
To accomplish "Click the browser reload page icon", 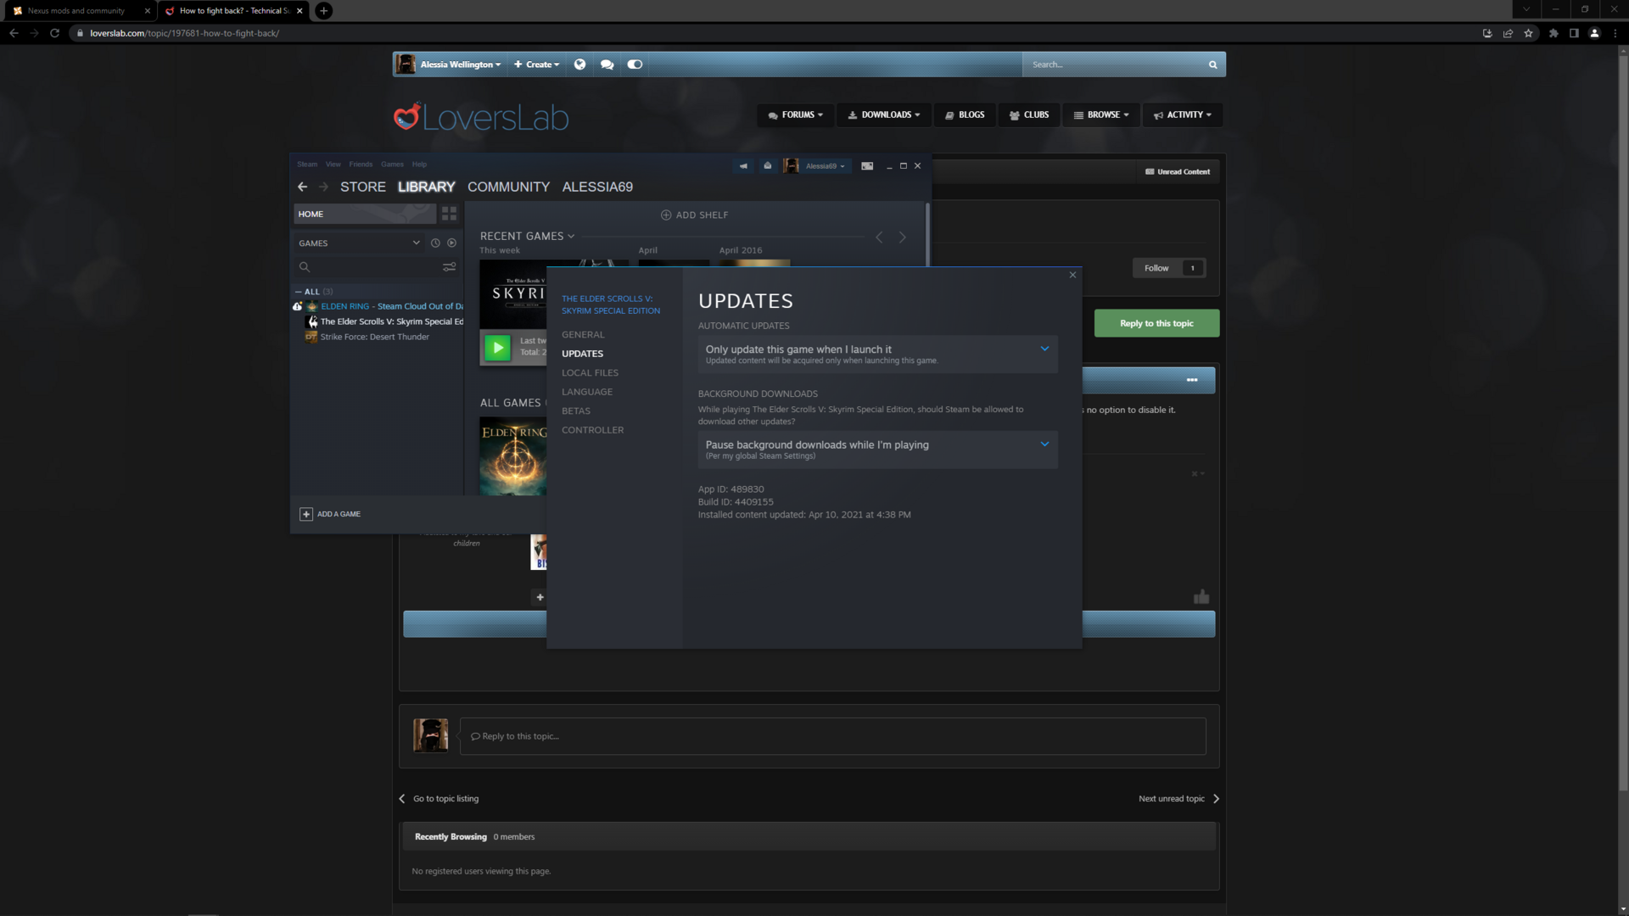I will 54,33.
